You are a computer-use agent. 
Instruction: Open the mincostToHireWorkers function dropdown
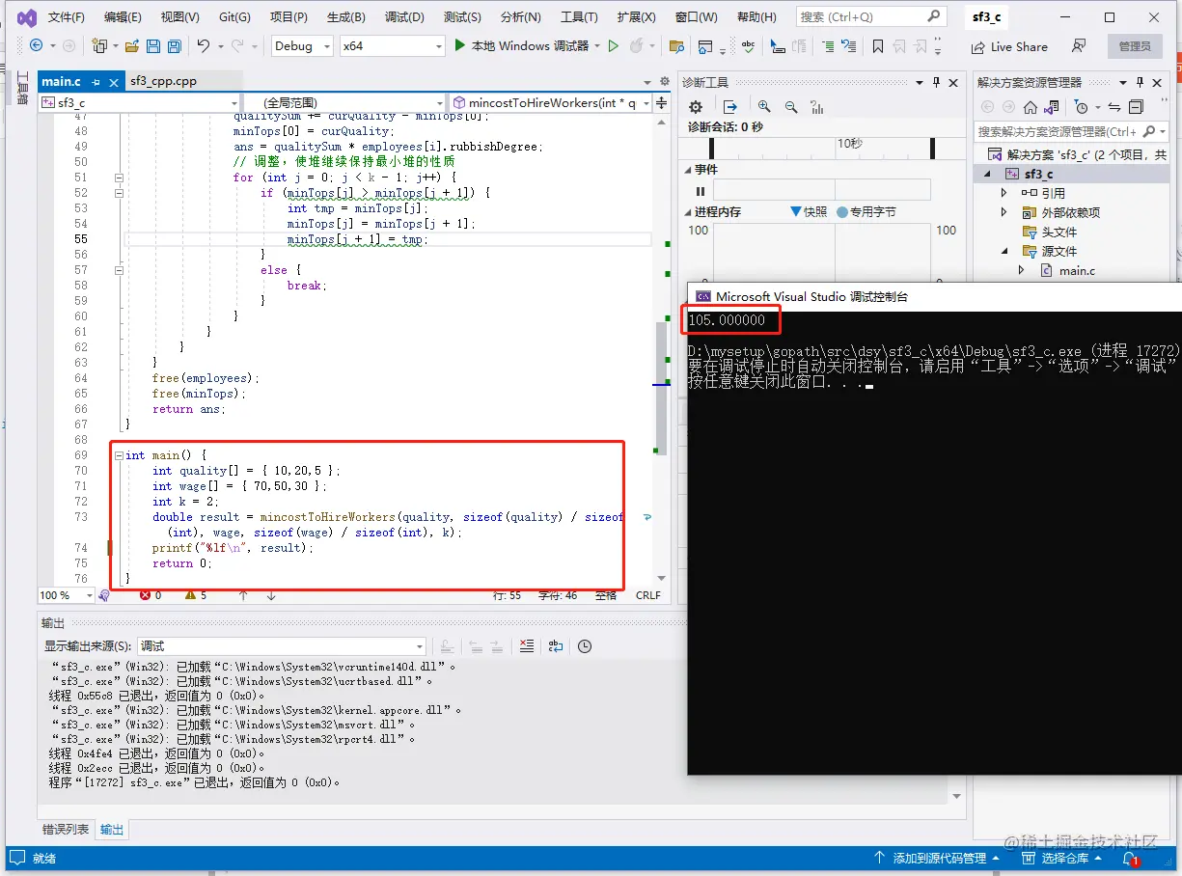[551, 102]
